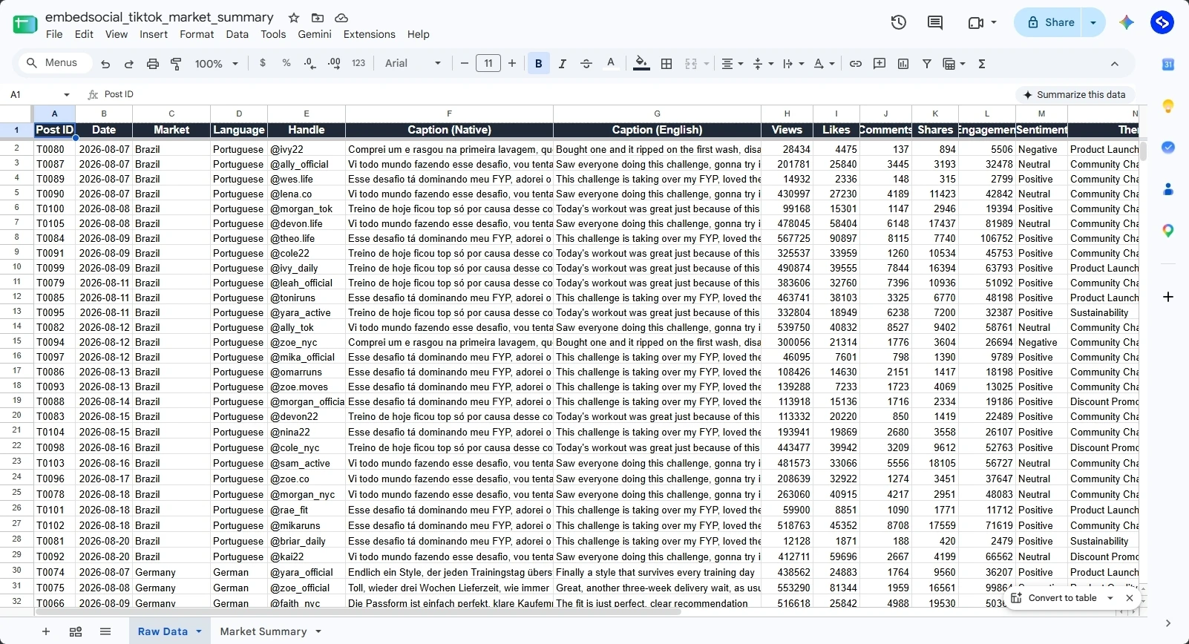Open text rotation dropdown

[824, 64]
